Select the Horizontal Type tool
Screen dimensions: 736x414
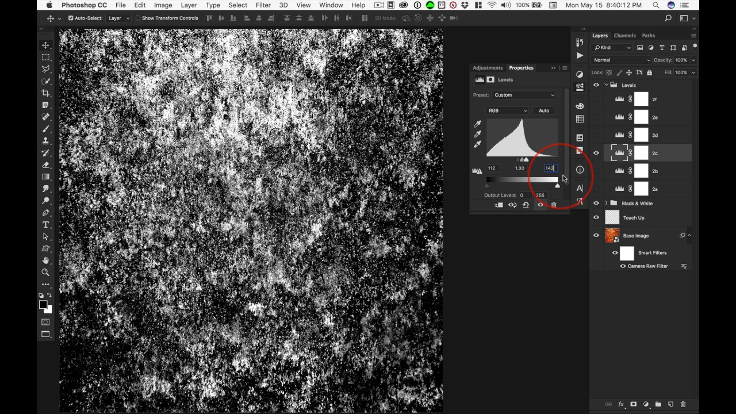click(45, 225)
